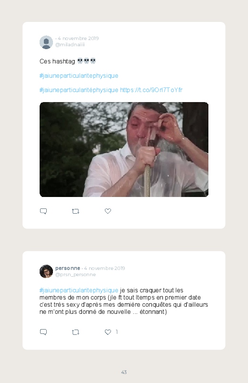Follow the https://t.co/9Orl7ToYfr link
The image size is (248, 383).
[x=151, y=90]
